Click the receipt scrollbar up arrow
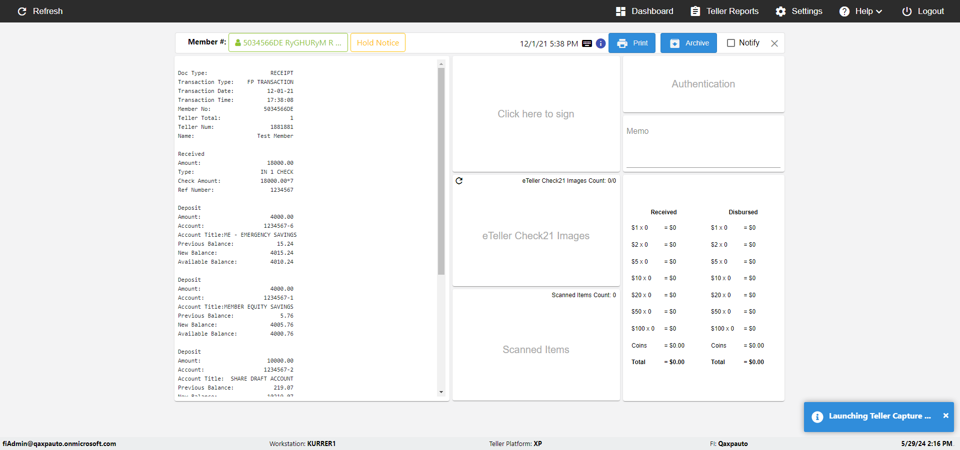The height and width of the screenshot is (450, 960). pos(441,64)
